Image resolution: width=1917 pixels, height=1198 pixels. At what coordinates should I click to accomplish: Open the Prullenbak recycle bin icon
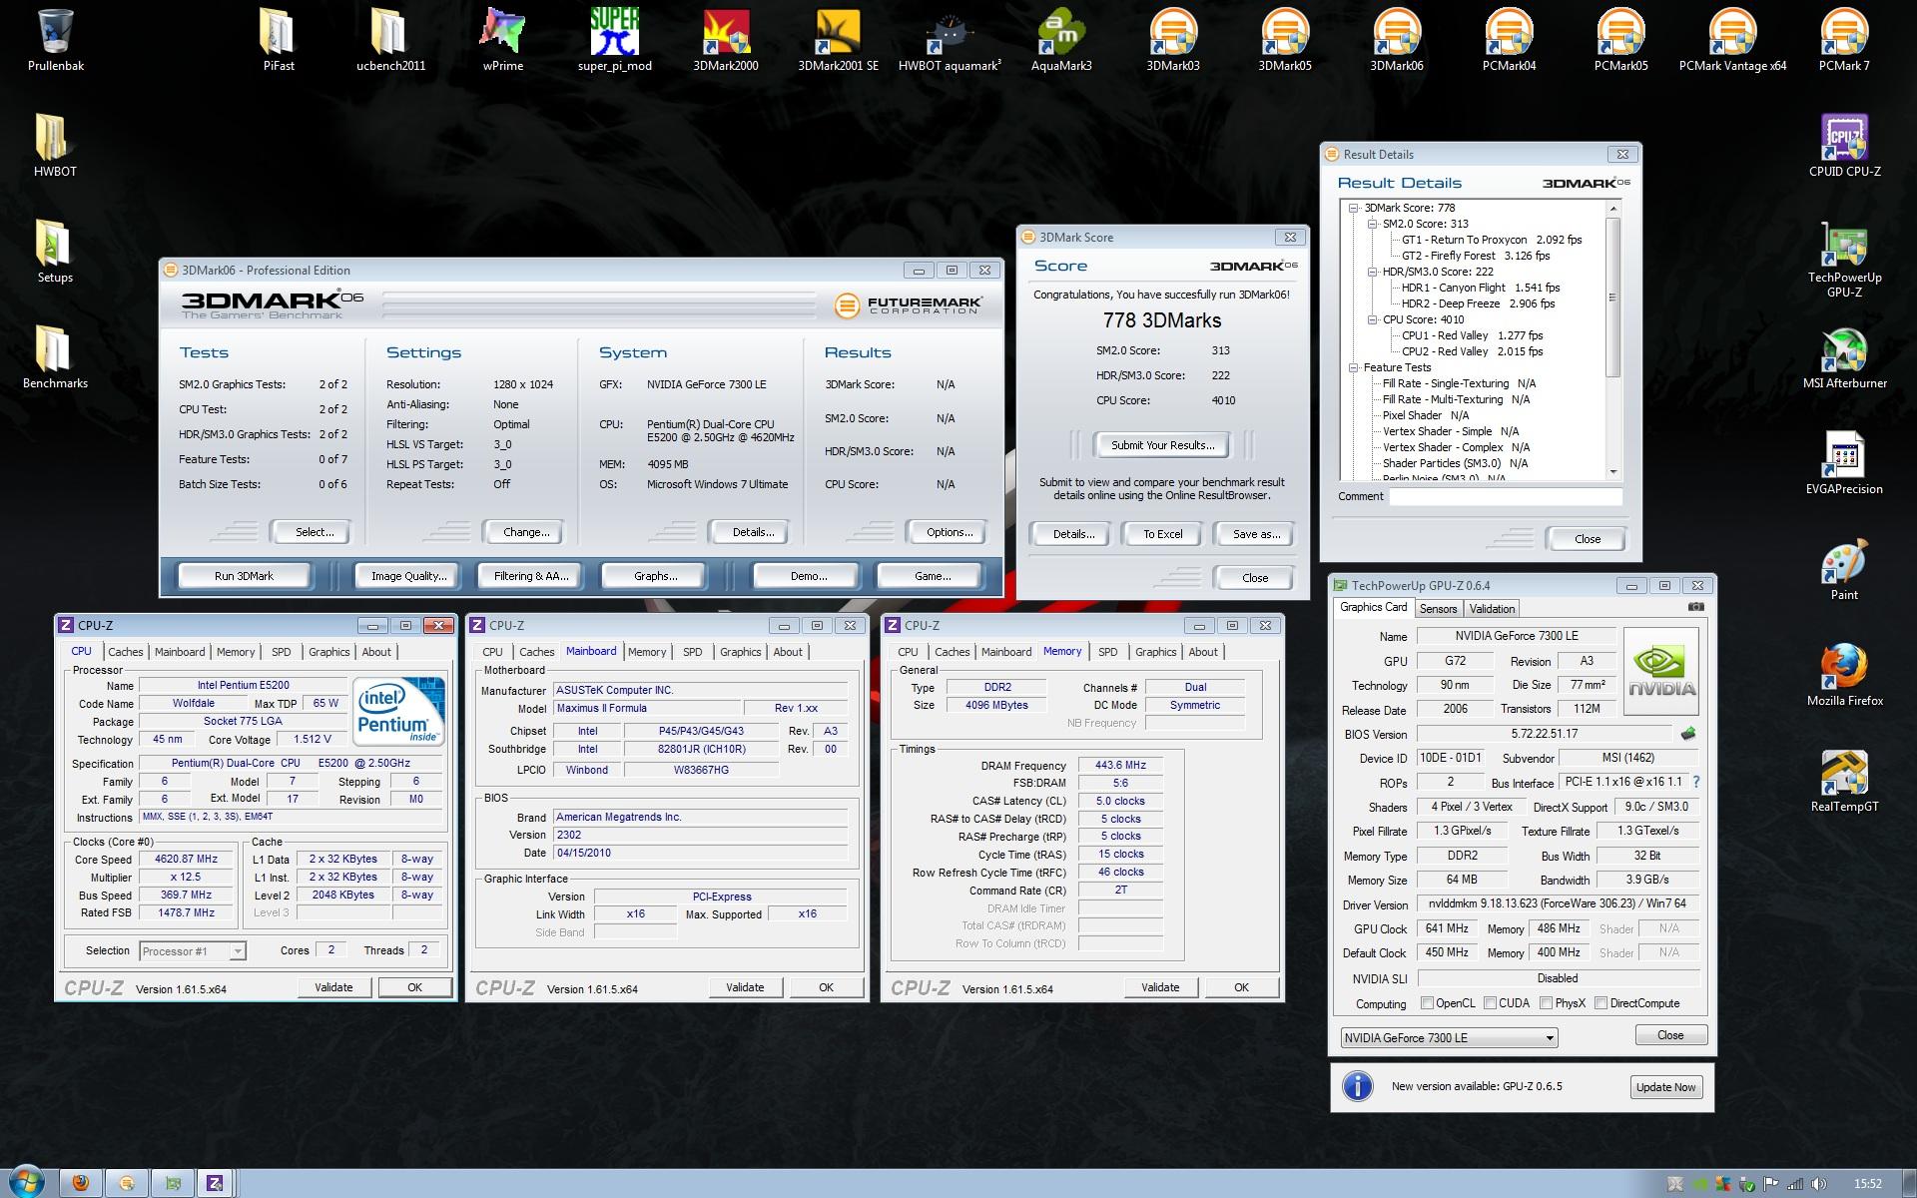coord(55,40)
